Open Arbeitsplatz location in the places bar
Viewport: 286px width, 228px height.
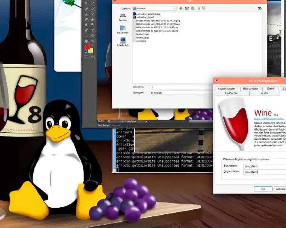click(x=123, y=42)
